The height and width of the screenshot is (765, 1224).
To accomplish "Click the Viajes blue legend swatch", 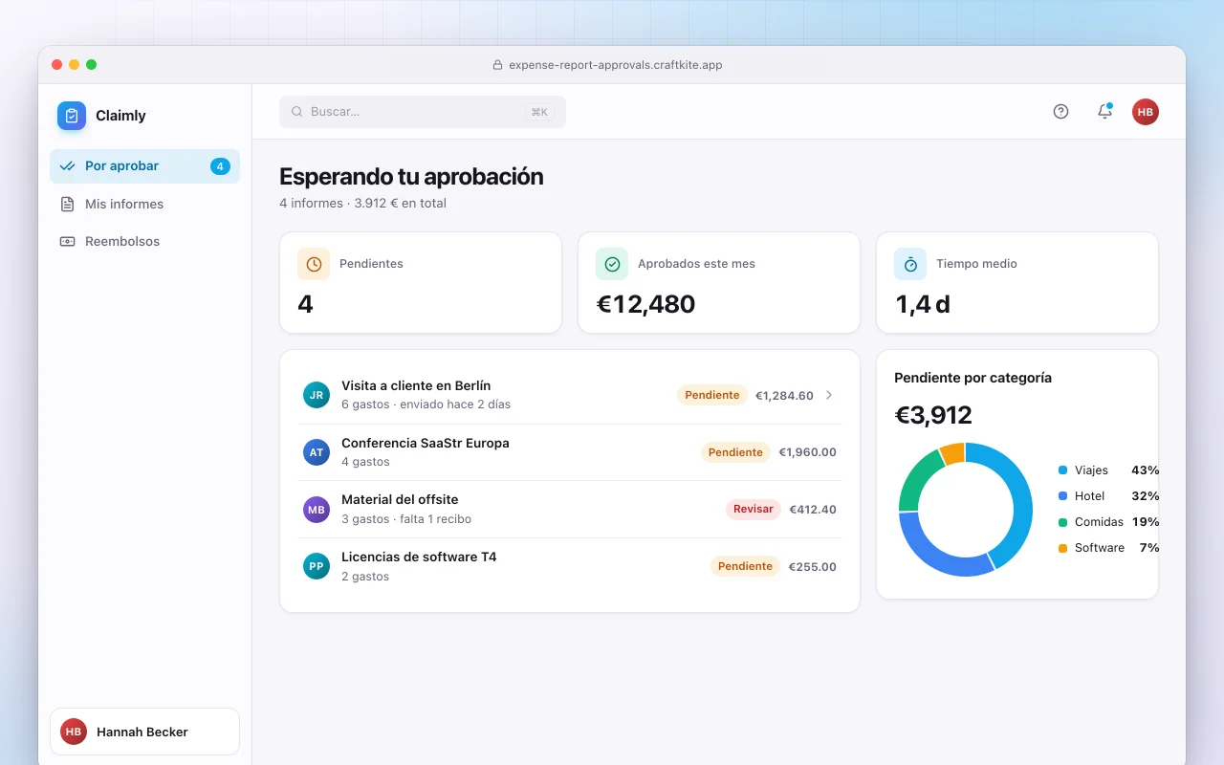I will point(1062,470).
